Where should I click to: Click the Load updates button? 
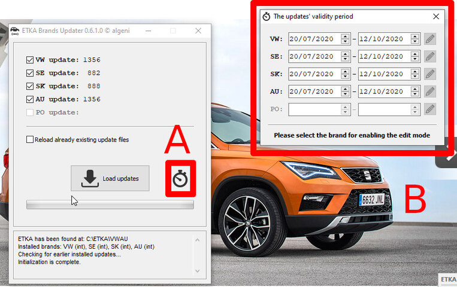[110, 178]
